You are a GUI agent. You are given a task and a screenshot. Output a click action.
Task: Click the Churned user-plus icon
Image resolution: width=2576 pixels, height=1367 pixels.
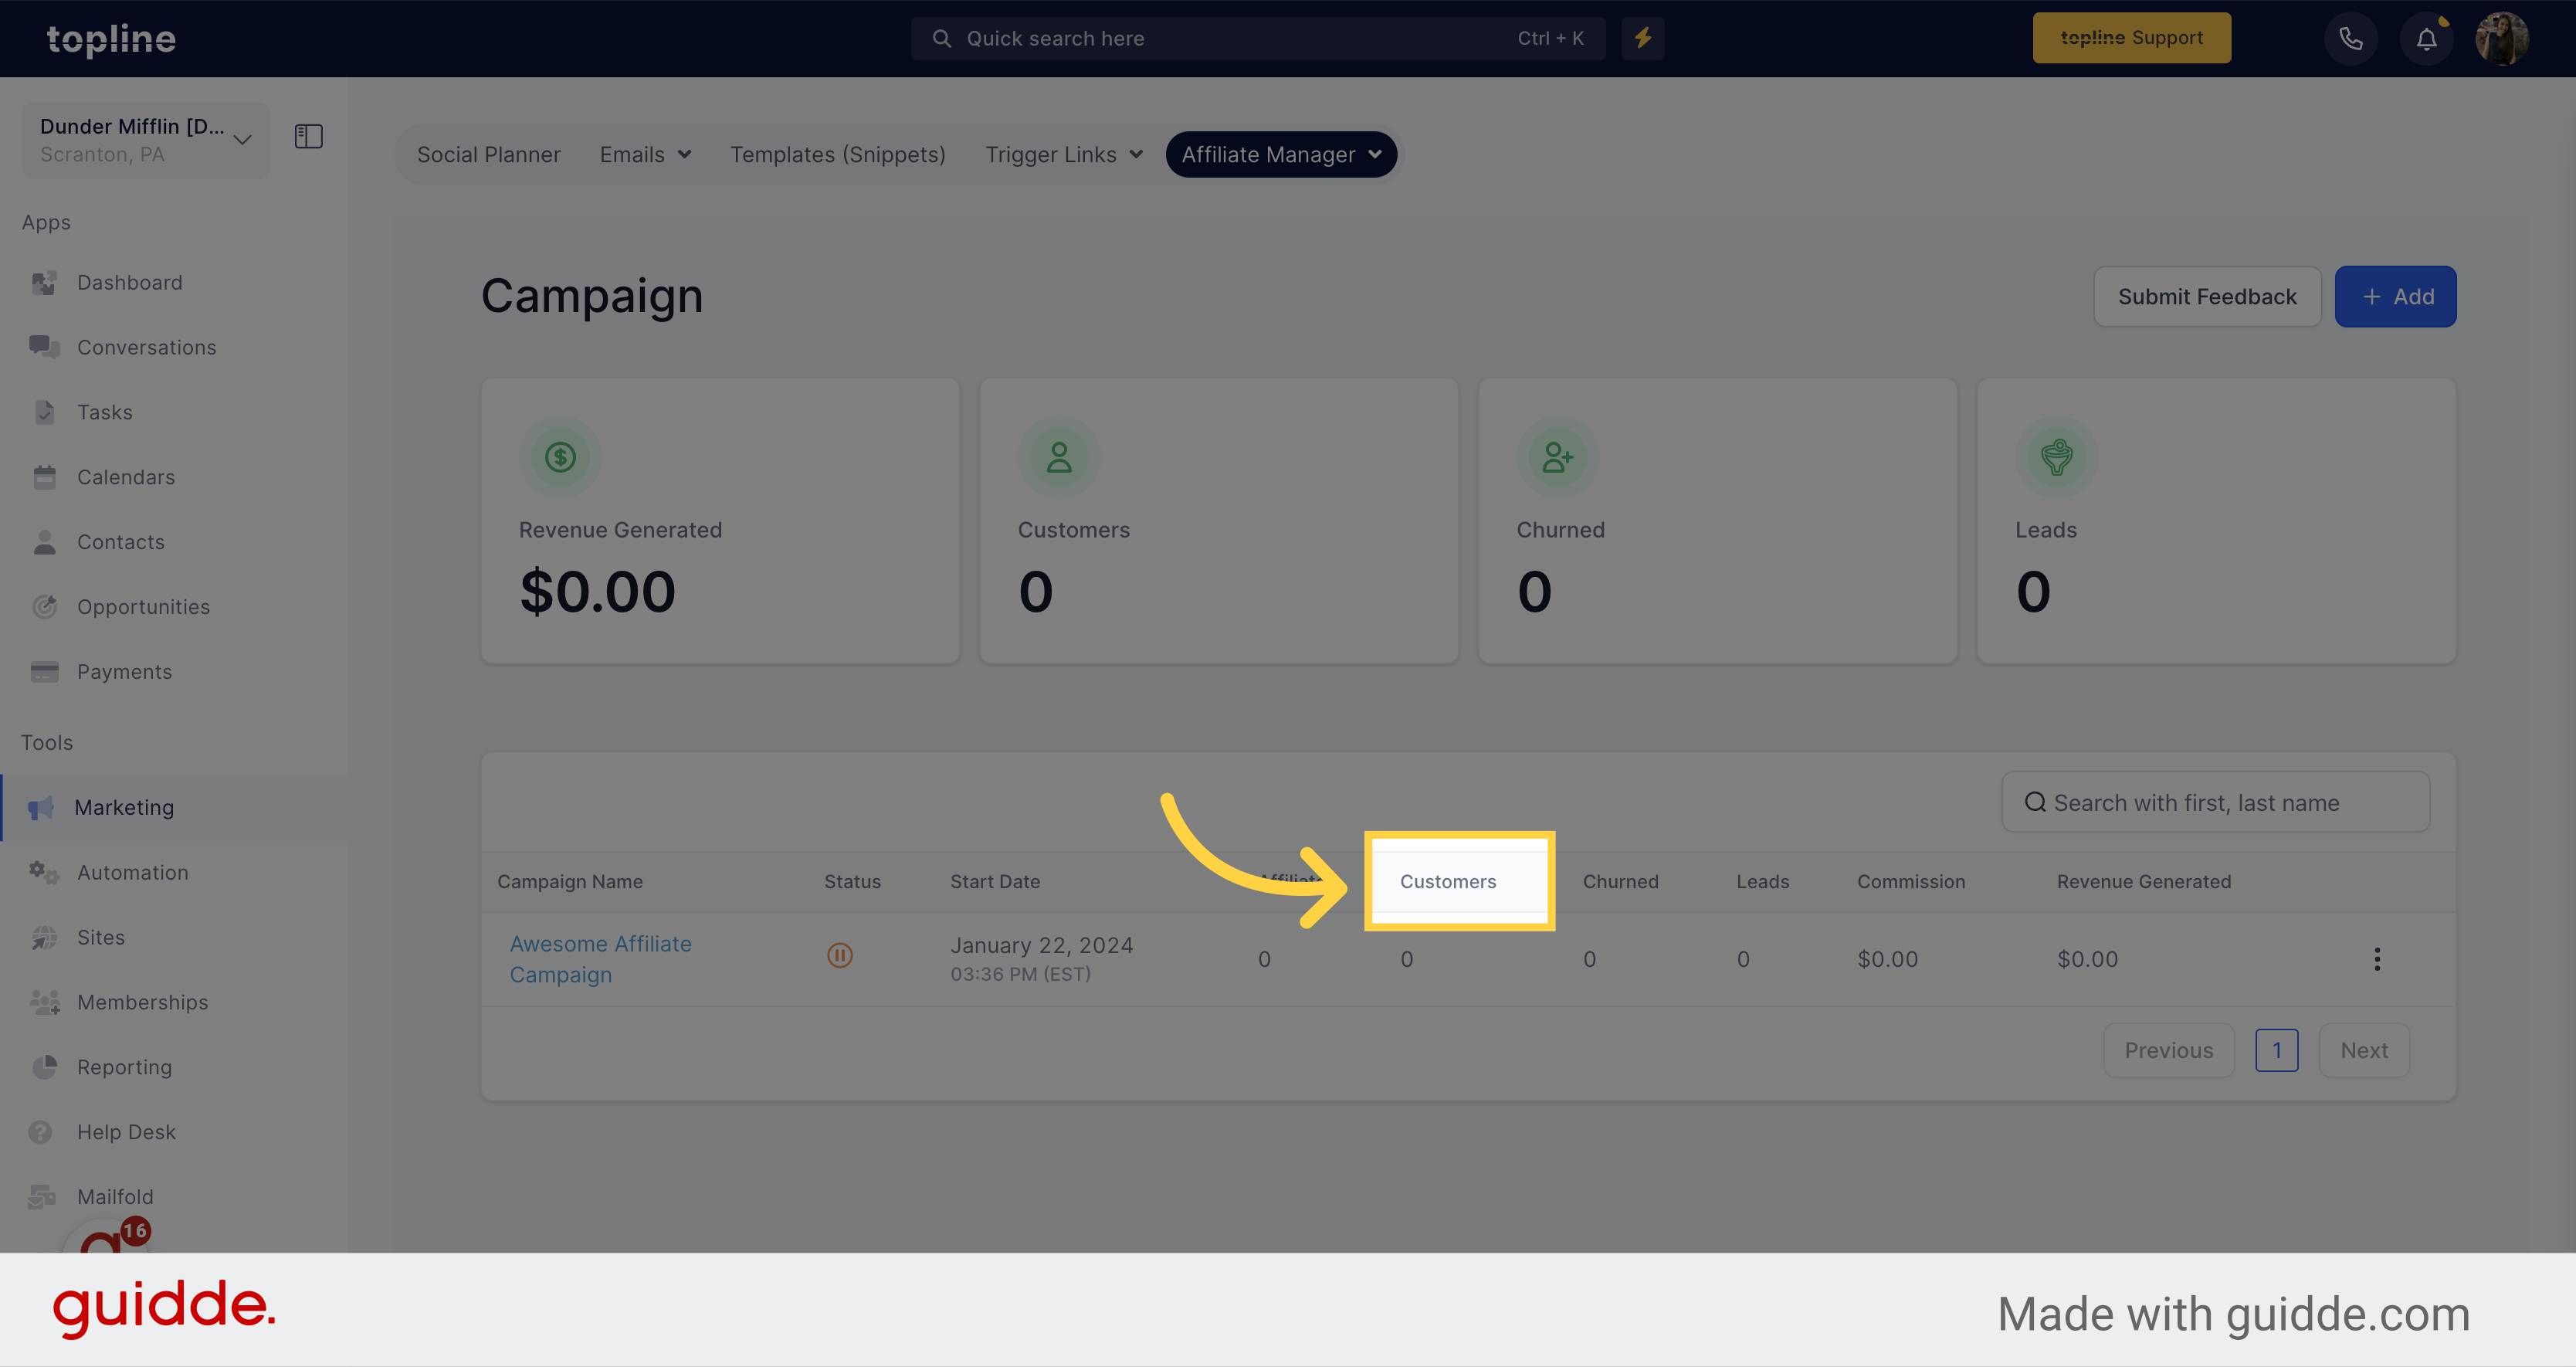[x=1557, y=458]
